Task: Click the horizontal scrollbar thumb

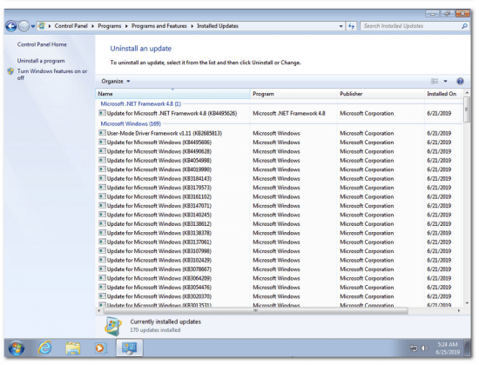Action: pos(256,311)
